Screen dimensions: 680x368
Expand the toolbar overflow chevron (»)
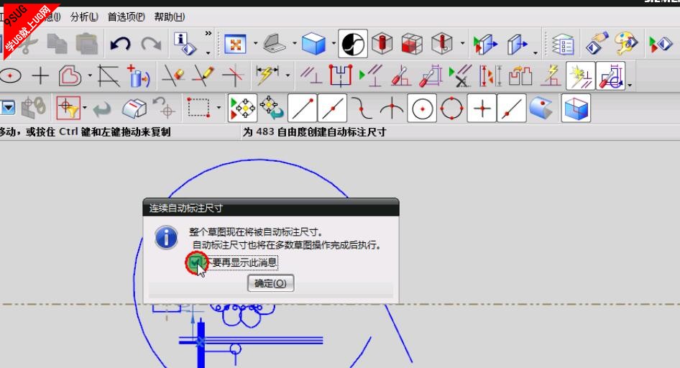[x=208, y=33]
